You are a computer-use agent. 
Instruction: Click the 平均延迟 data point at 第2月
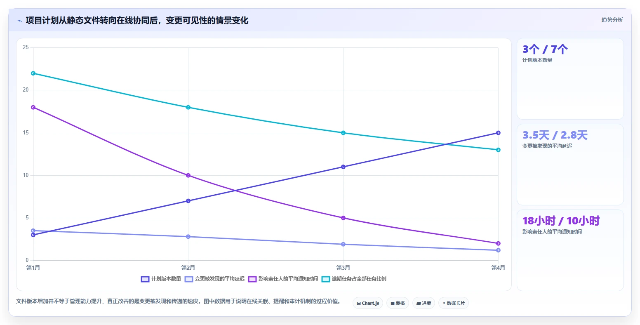(188, 237)
